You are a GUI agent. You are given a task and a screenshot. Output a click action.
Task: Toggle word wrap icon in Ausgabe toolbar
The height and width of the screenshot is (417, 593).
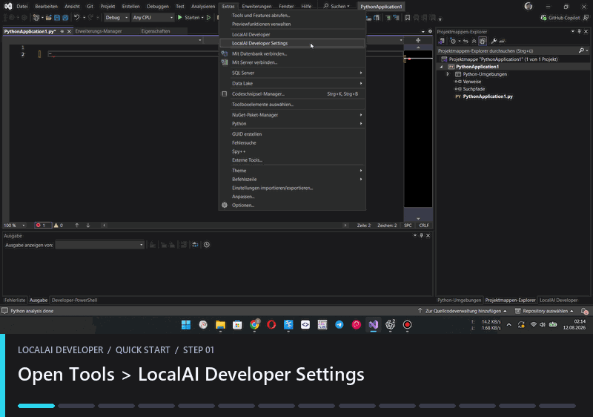(195, 245)
